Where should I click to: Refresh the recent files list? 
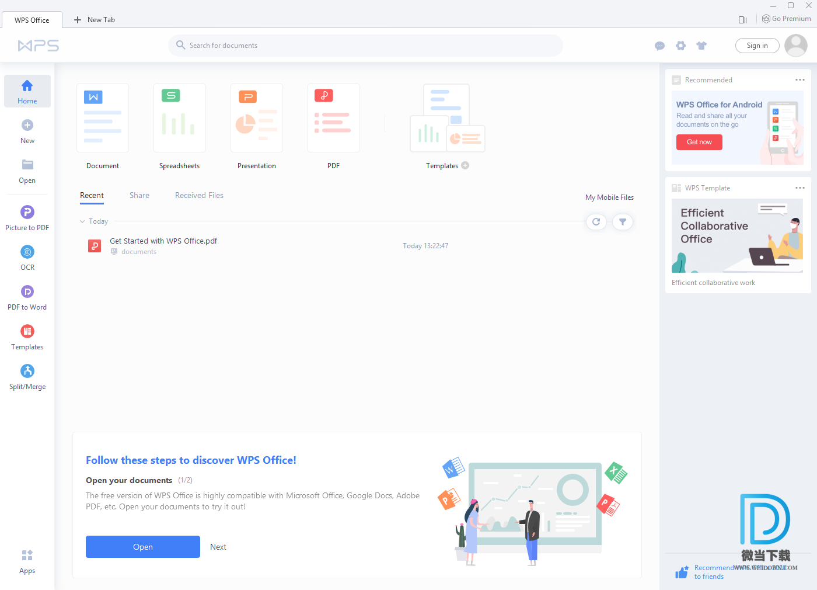tap(596, 222)
